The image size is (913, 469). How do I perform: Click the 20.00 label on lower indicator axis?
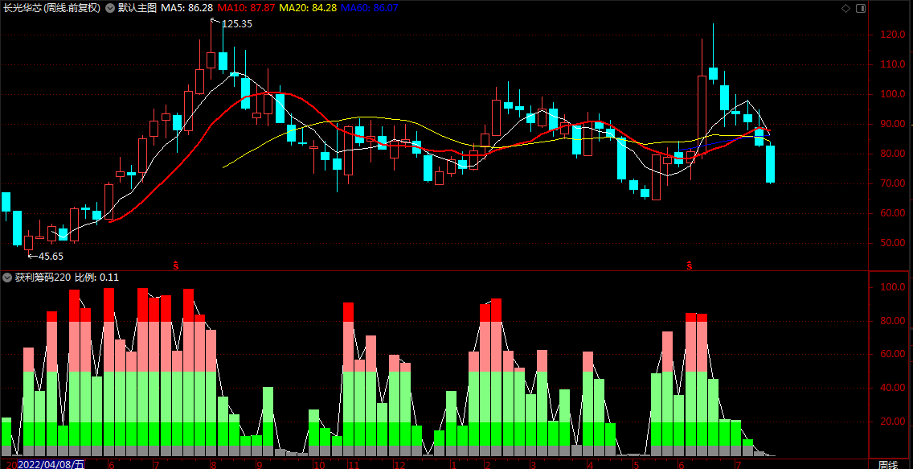click(x=893, y=422)
